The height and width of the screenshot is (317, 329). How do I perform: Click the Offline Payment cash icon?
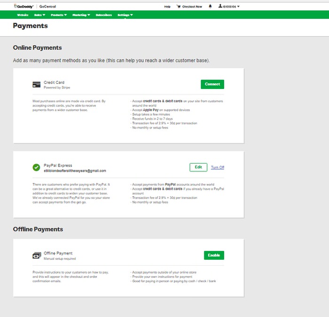(36, 255)
